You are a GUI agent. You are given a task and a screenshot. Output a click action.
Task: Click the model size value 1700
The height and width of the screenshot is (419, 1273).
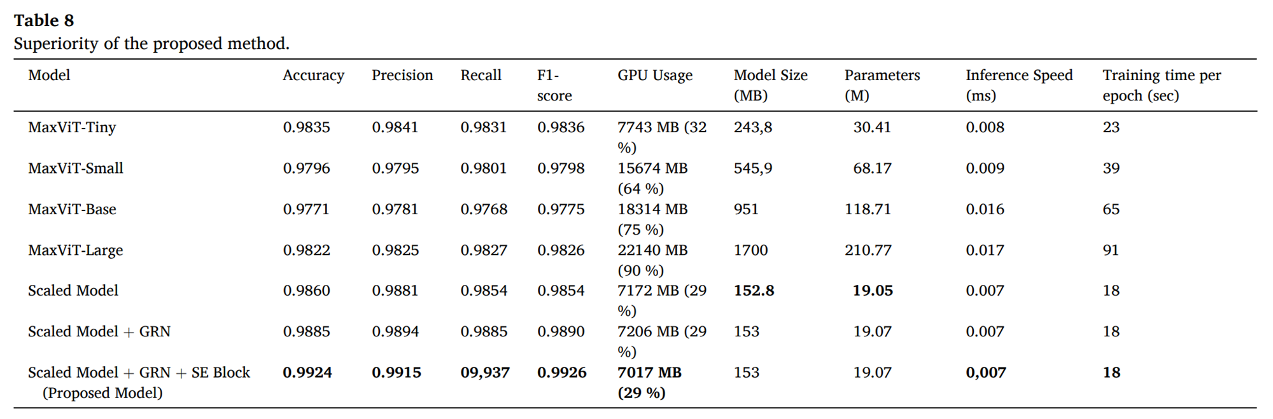click(750, 250)
